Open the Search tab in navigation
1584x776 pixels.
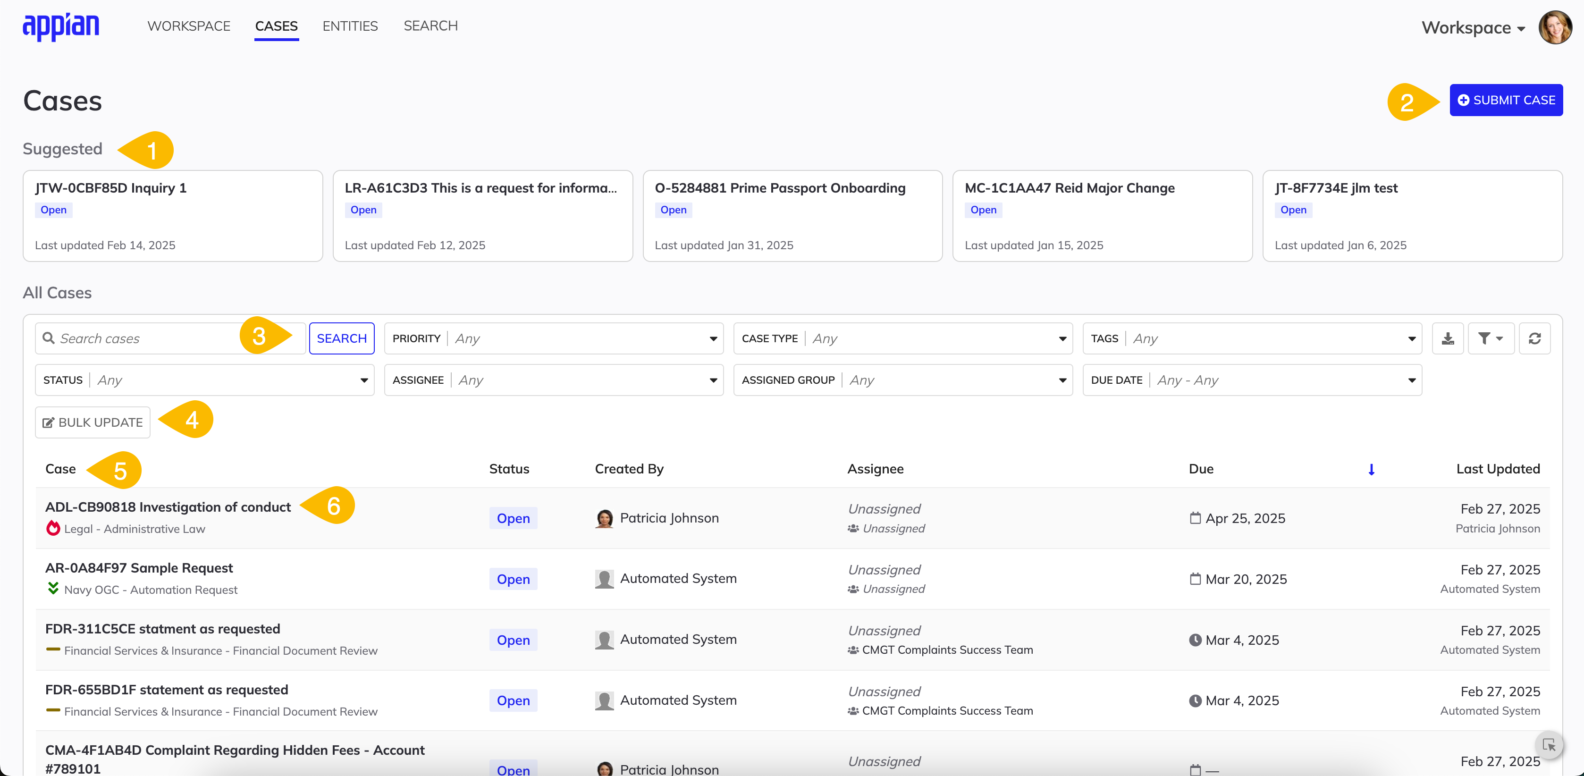point(430,26)
